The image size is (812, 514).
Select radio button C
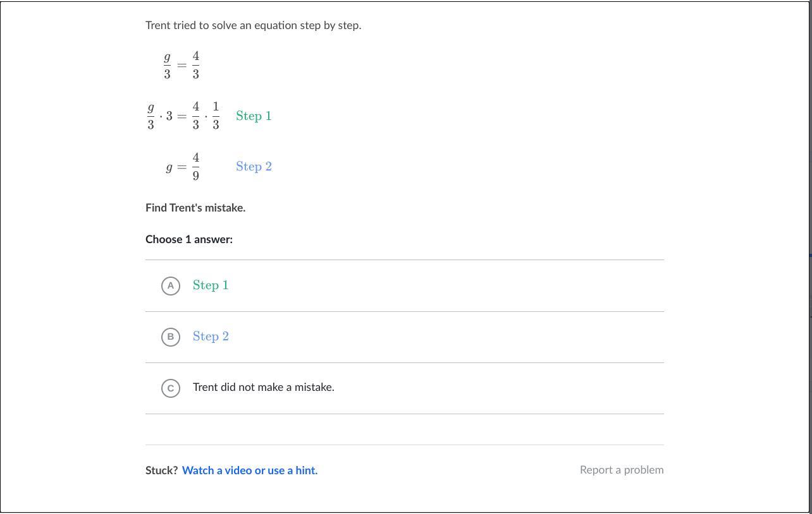pos(171,388)
